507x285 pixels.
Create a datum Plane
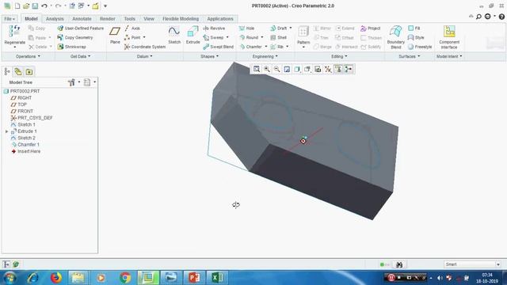pos(115,35)
